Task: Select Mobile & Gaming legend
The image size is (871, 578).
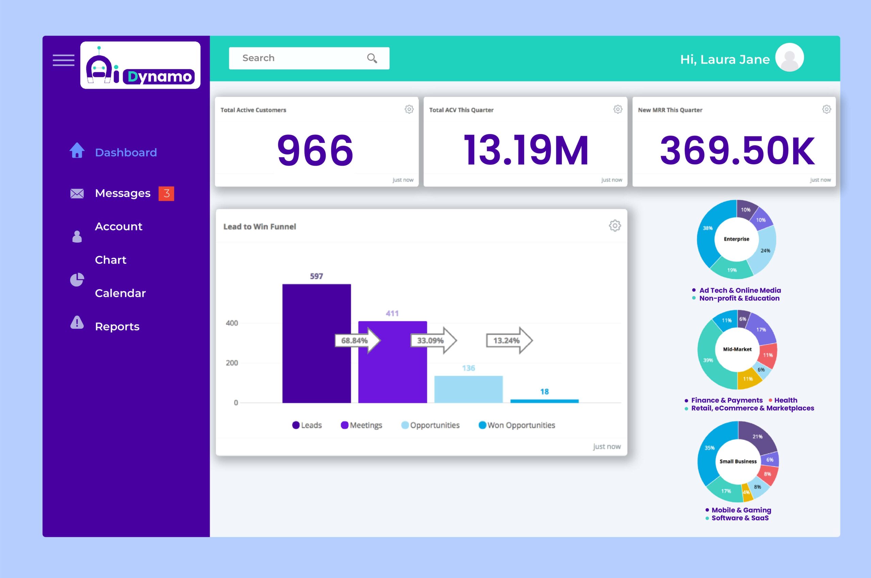Action: point(738,510)
